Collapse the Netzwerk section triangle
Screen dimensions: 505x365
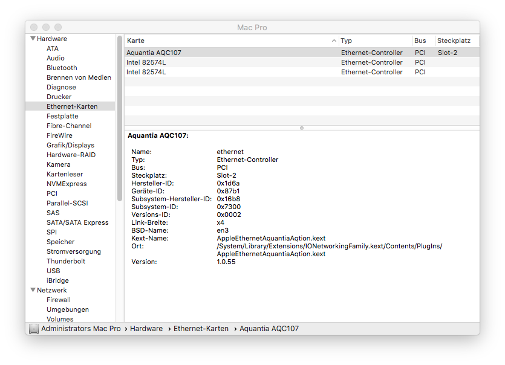coord(33,290)
